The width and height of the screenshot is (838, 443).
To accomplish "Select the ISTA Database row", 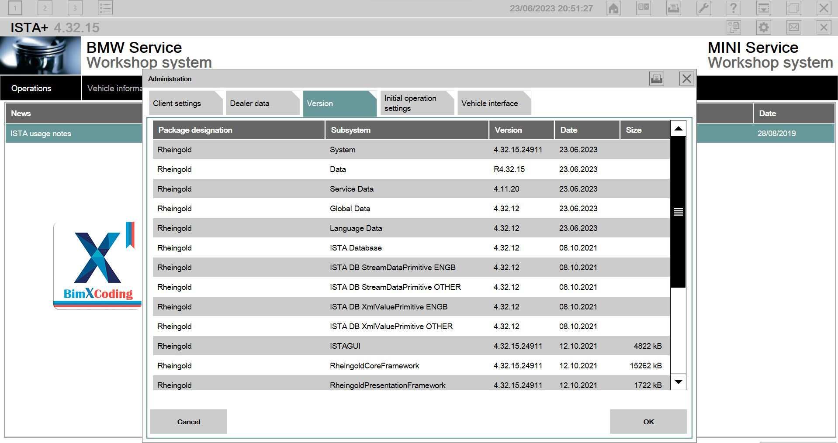I will click(411, 248).
